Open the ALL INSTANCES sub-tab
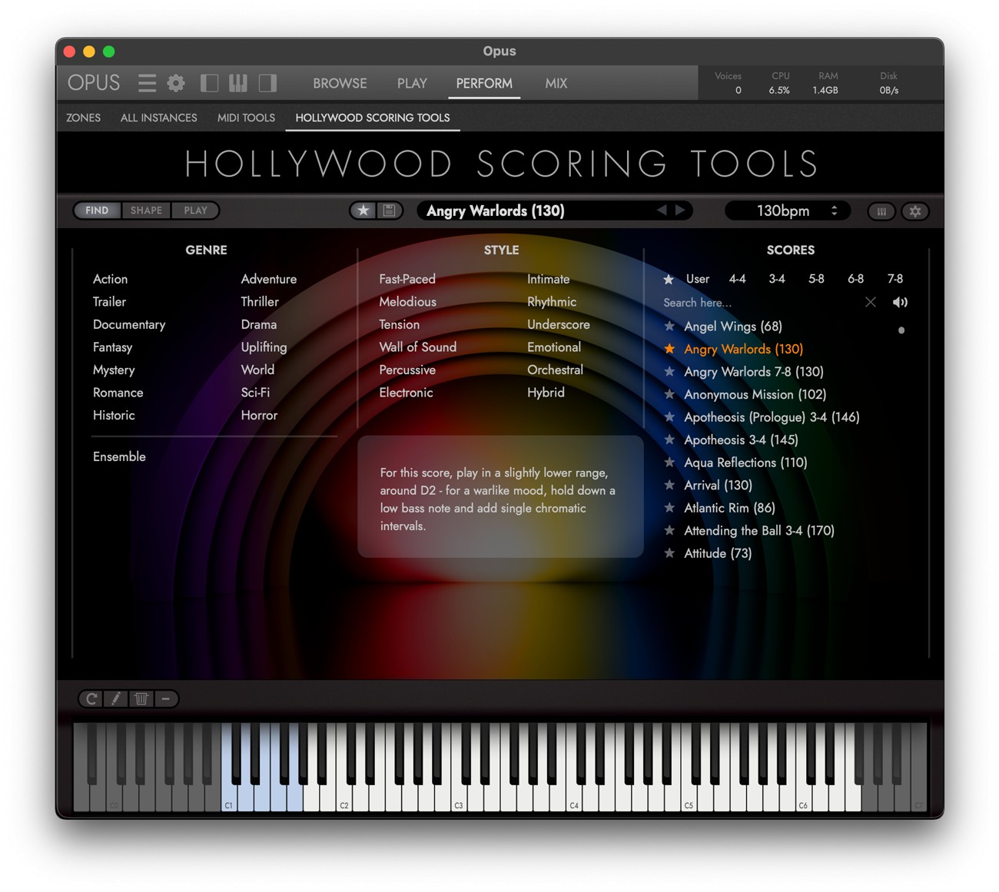999x892 pixels. [158, 118]
